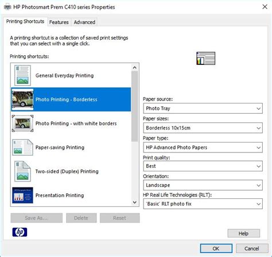Pick the Paper-saving Printing shortcut
This screenshot has height=257, width=272.
tap(71, 147)
